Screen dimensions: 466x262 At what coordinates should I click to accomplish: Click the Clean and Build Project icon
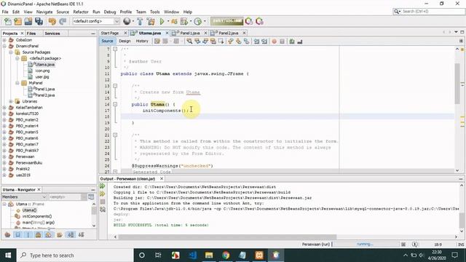click(x=151, y=21)
